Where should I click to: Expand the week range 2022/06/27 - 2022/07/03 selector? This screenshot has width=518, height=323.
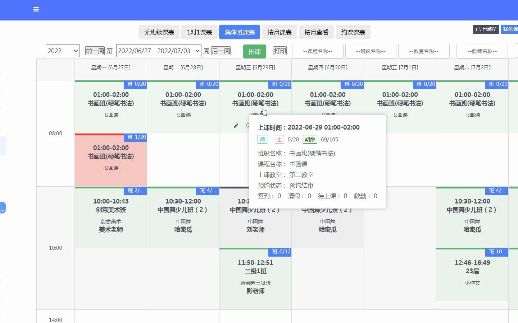tap(159, 51)
